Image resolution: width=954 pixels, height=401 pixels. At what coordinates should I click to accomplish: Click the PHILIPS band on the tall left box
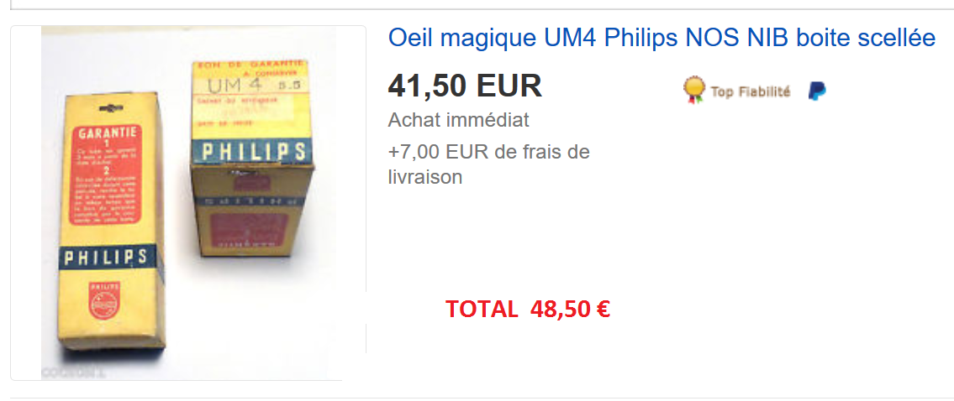107,258
